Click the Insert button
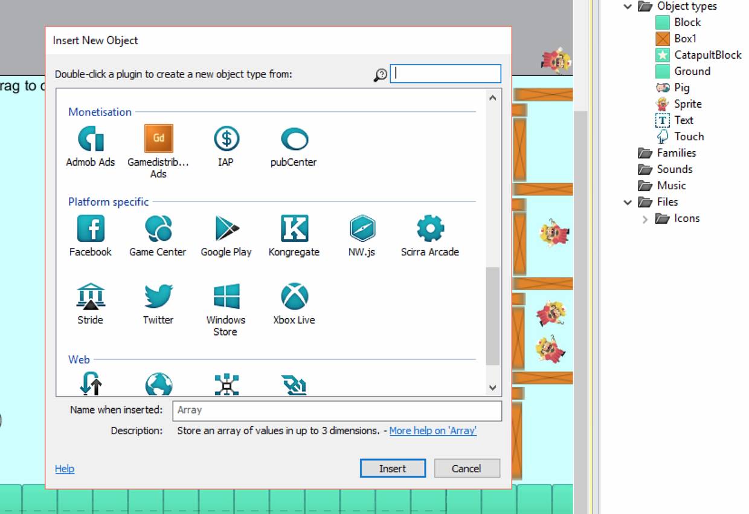Viewport: 749px width, 514px height. 393,468
